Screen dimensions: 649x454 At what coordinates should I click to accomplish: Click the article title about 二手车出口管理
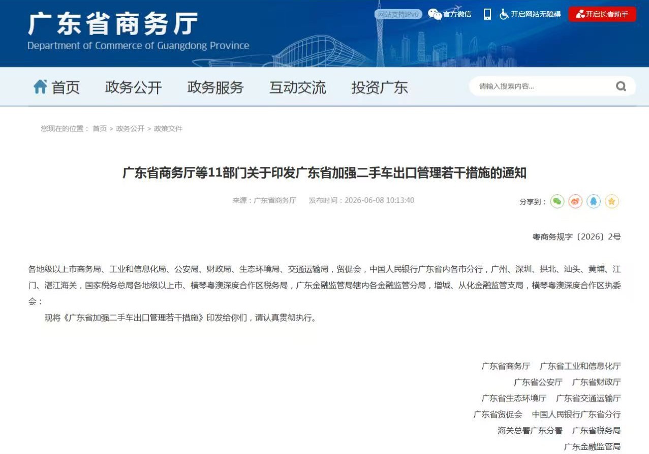coord(324,173)
